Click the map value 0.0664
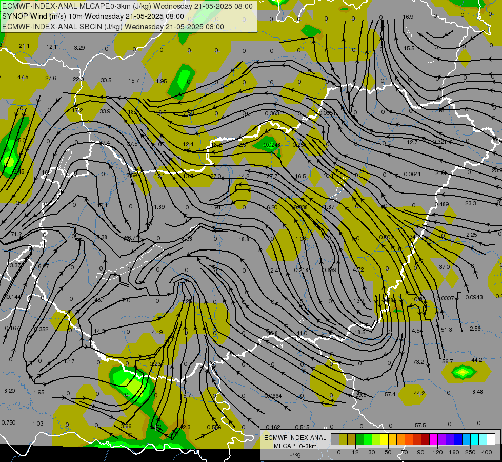This screenshot has width=502, height=462. (273, 396)
